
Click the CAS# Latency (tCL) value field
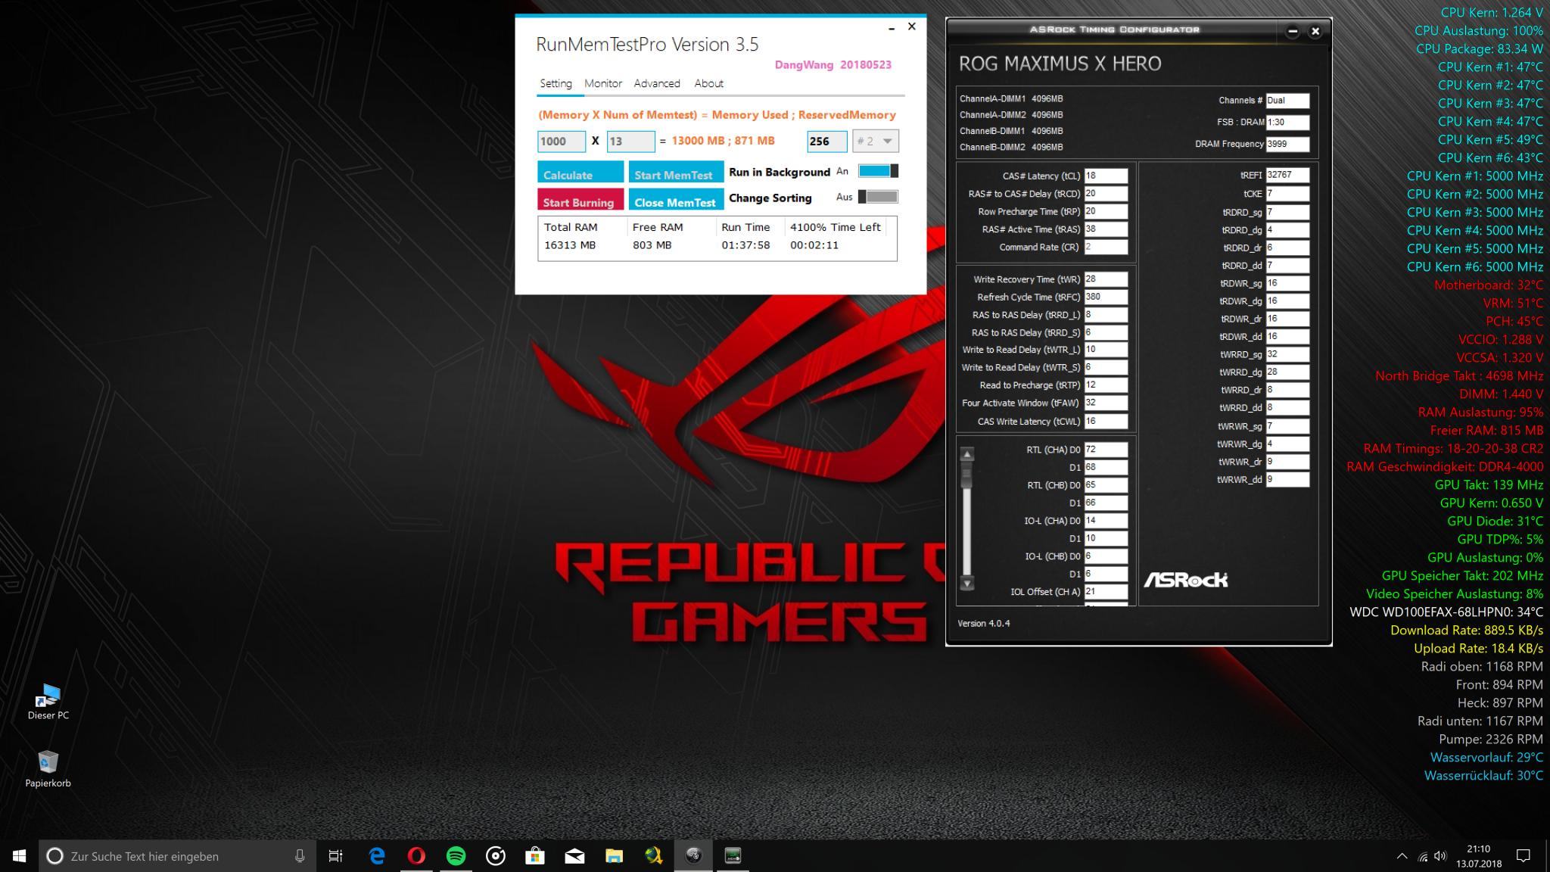tap(1106, 176)
